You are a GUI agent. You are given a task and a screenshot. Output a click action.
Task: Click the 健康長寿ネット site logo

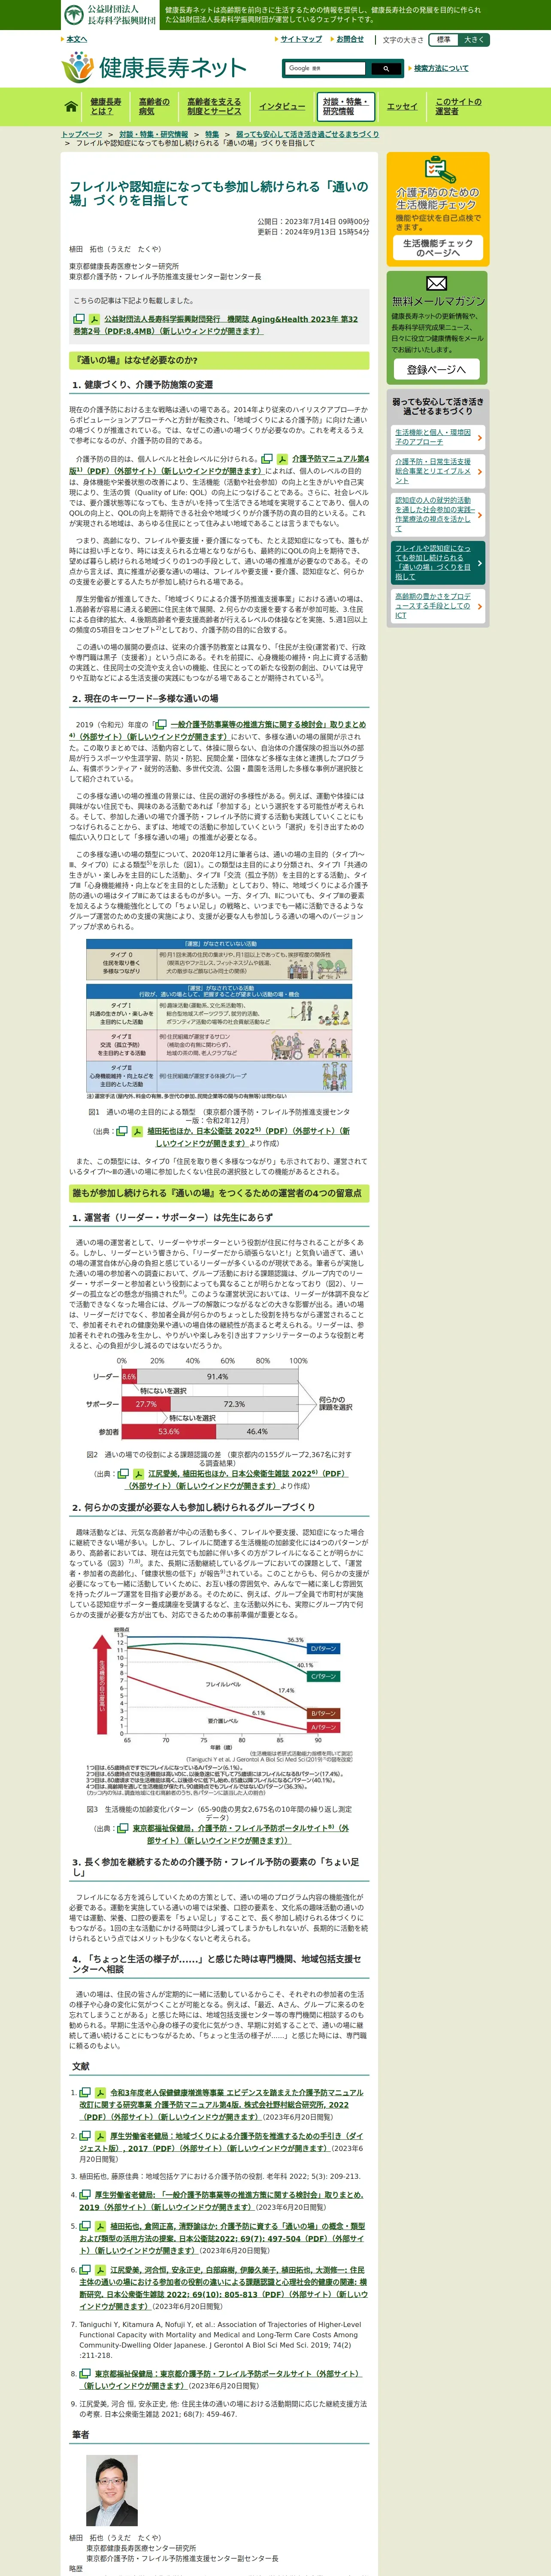[x=154, y=67]
